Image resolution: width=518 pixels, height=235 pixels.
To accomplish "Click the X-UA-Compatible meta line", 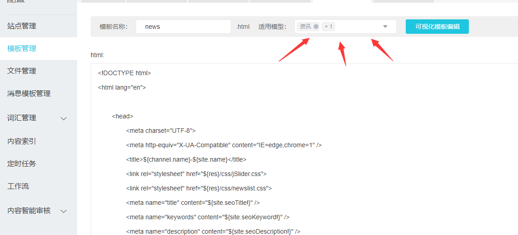I will click(224, 145).
